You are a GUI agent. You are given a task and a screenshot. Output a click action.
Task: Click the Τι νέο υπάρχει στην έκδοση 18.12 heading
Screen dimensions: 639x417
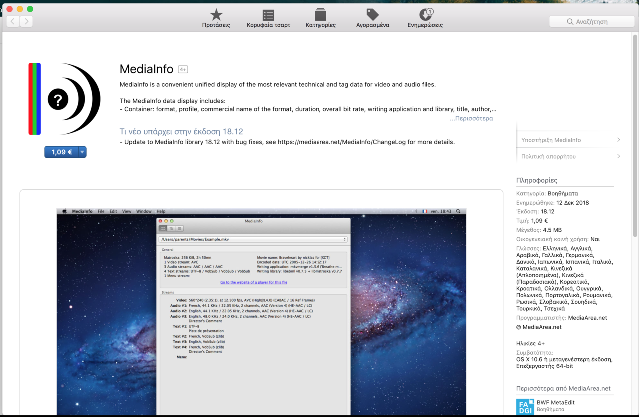[x=181, y=132]
